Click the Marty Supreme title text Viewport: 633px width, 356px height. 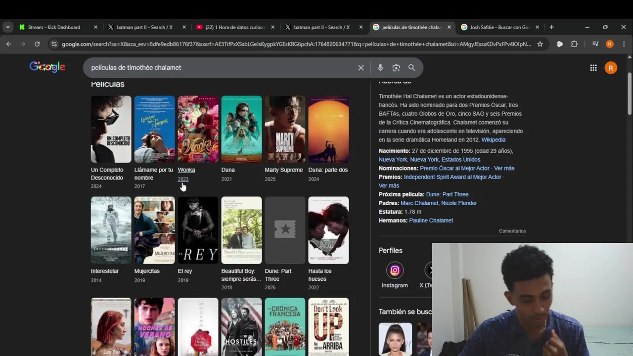[x=283, y=170]
